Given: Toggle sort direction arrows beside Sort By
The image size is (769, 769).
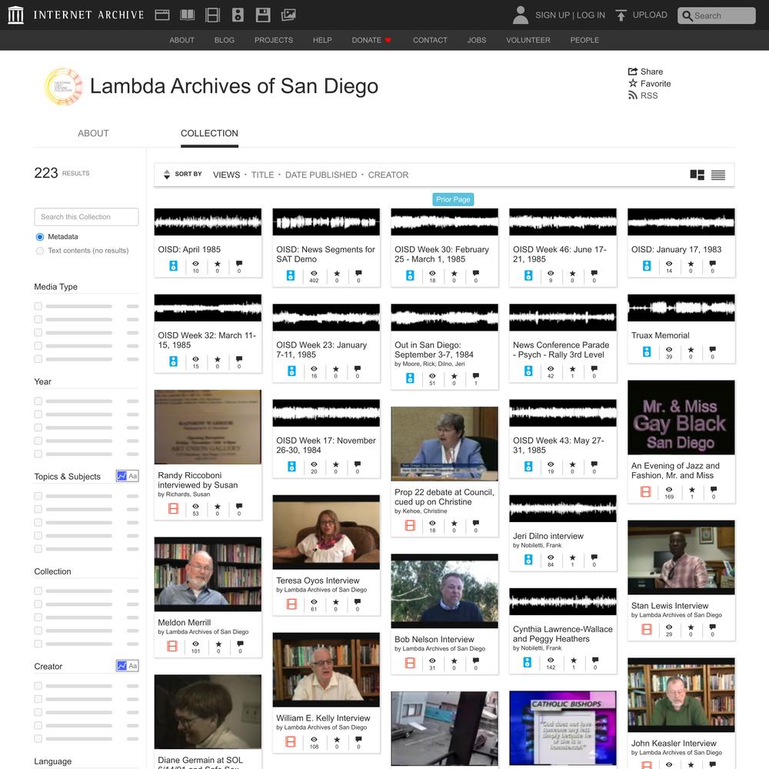Looking at the screenshot, I should coord(167,175).
